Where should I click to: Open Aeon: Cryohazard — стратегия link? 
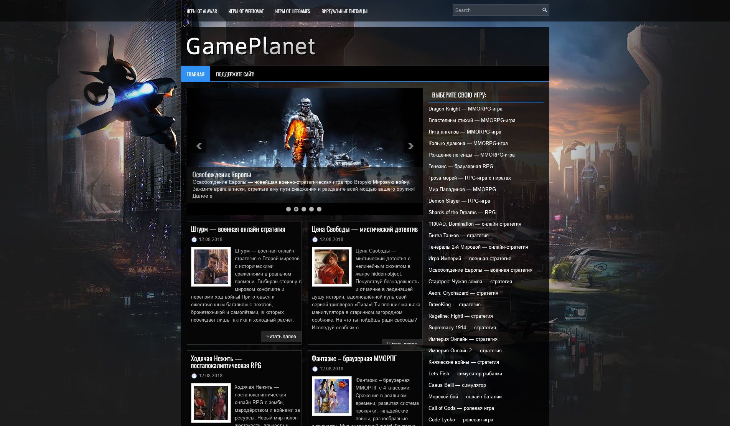[463, 293]
